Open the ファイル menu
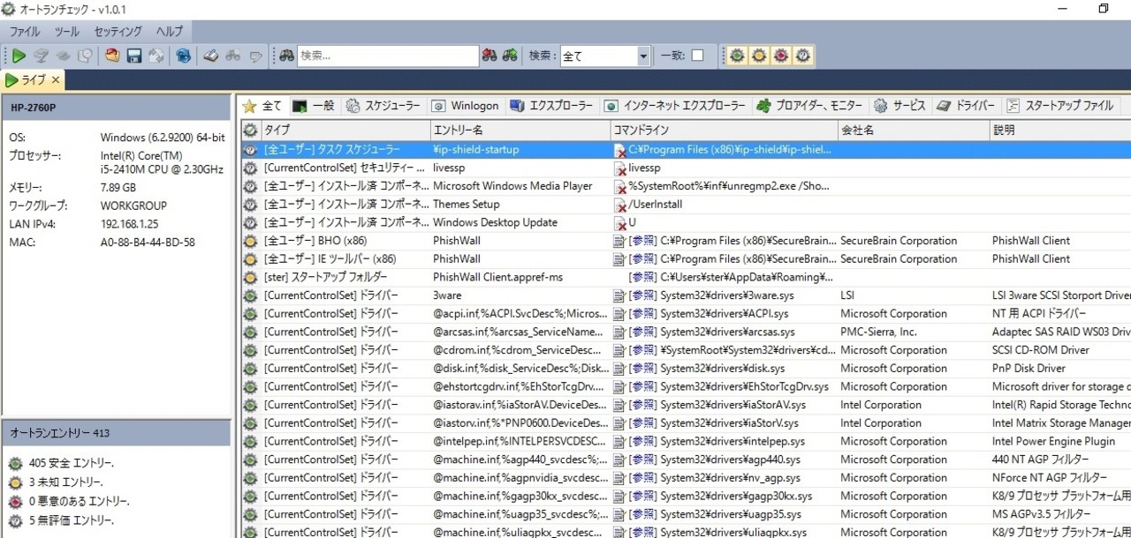Screen dimensions: 1131x538 pos(25,31)
